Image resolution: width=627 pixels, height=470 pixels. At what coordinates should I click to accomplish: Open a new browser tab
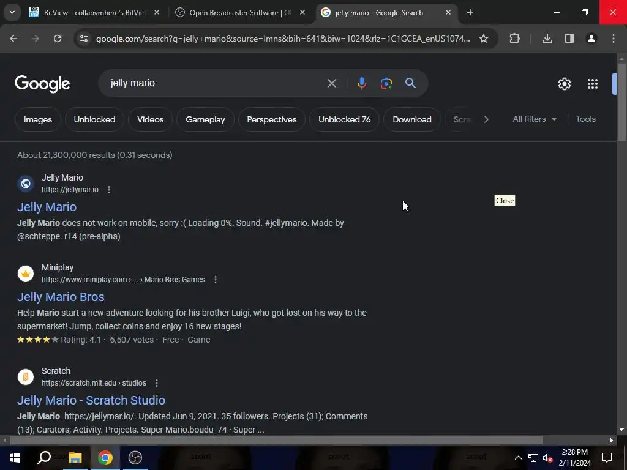pyautogui.click(x=470, y=13)
